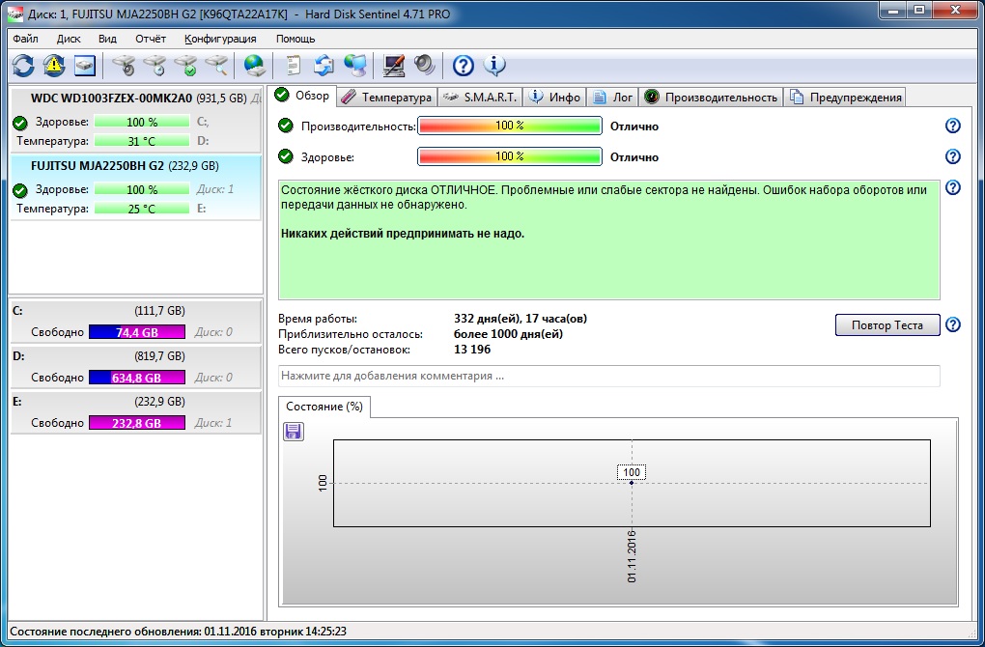Viewport: 985px width, 647px height.
Task: Click the D: free space 634,8 GB bar
Action: 137,378
